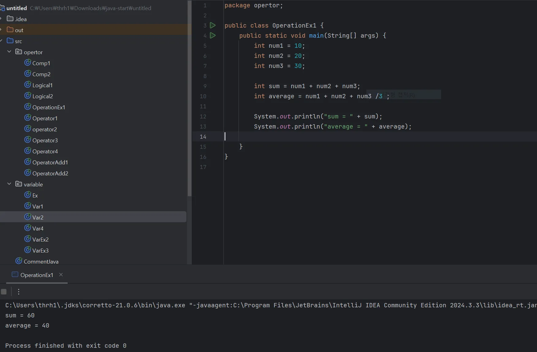Place cursor on the int sum declaration
The height and width of the screenshot is (352, 537).
(307, 86)
